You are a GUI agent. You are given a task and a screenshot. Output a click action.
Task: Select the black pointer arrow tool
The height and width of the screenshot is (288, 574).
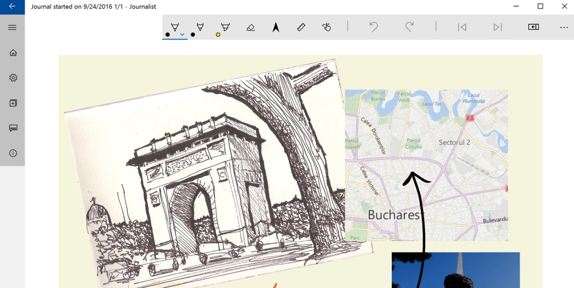pyautogui.click(x=276, y=27)
